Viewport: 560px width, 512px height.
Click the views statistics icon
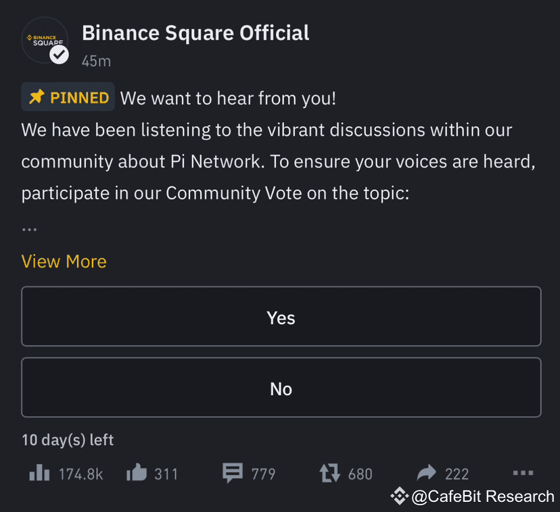39,473
